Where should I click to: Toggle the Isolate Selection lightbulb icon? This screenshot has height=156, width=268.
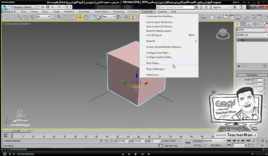tap(101, 141)
